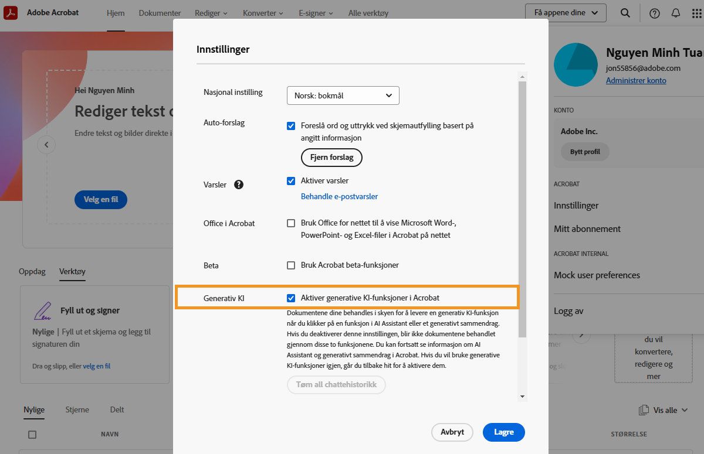Click Avbryt to cancel settings
This screenshot has width=704, height=454.
click(452, 432)
